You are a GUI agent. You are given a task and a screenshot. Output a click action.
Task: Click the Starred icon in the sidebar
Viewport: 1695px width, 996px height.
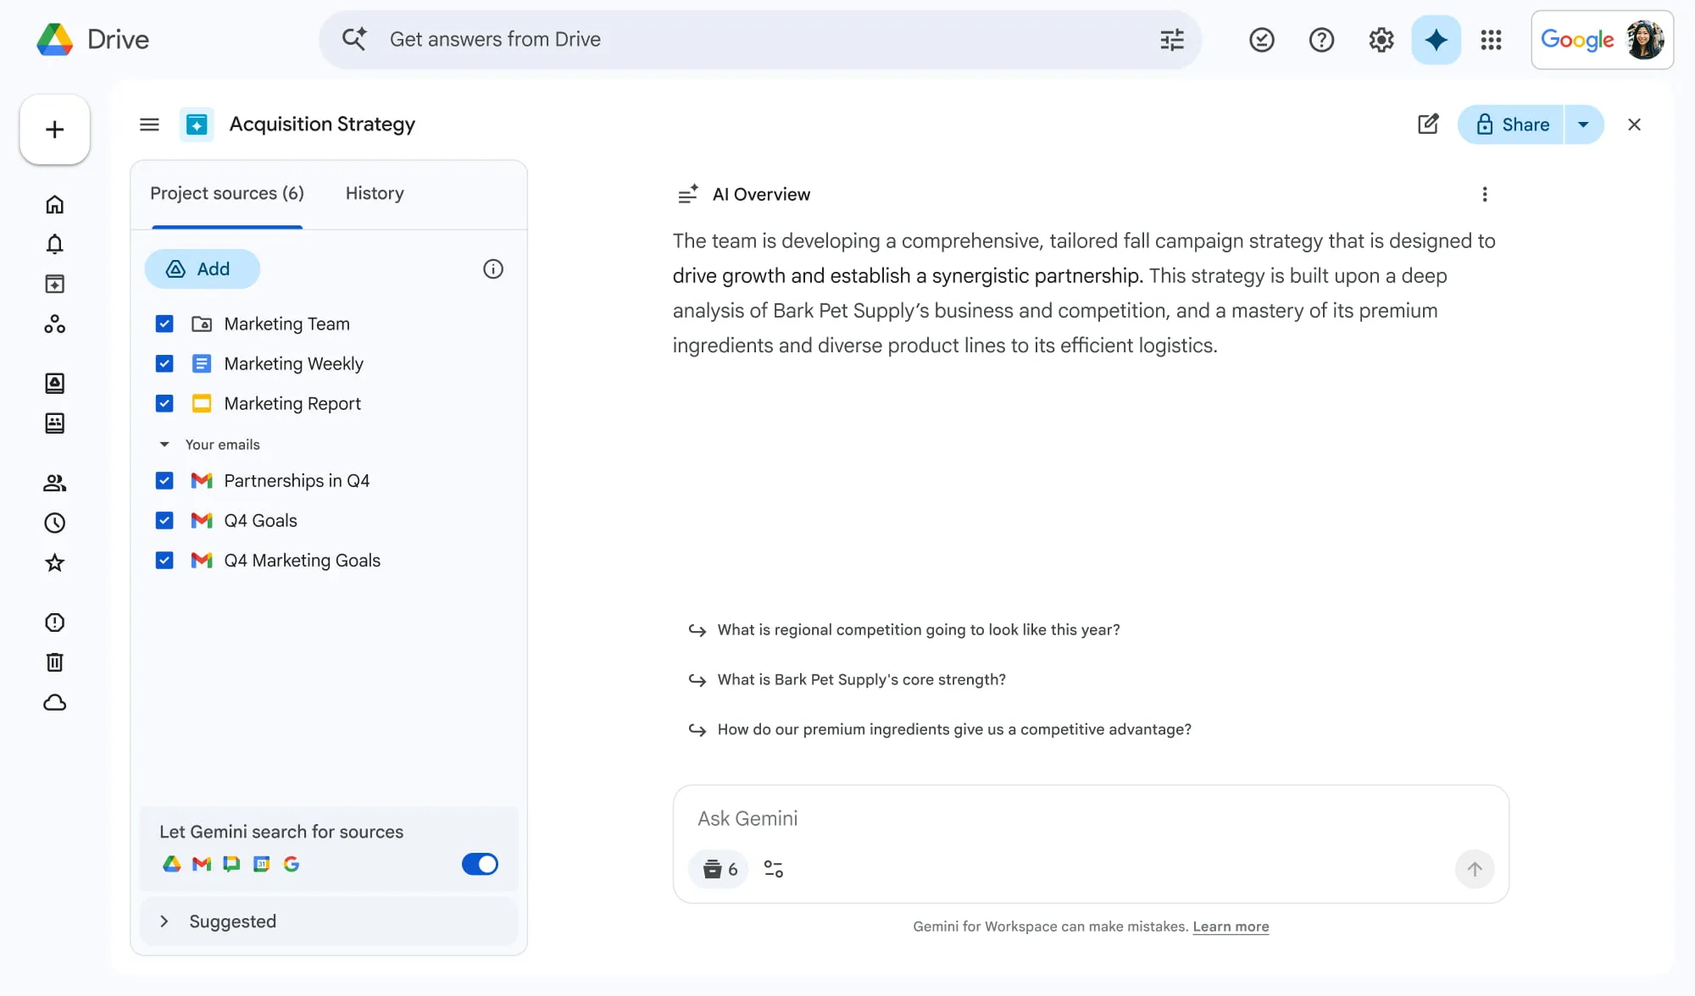pos(54,562)
